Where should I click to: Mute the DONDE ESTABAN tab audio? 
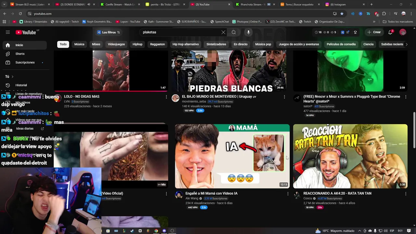pyautogui.click(x=89, y=5)
